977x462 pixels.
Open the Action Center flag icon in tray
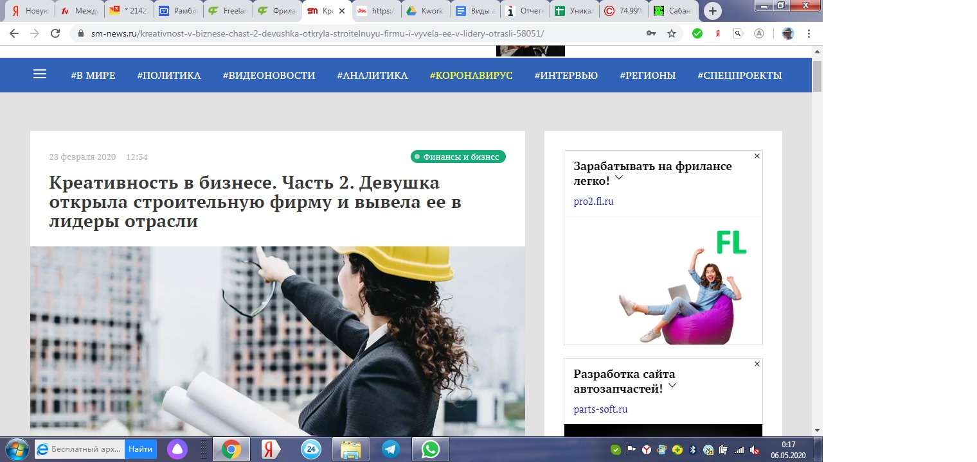[631, 450]
